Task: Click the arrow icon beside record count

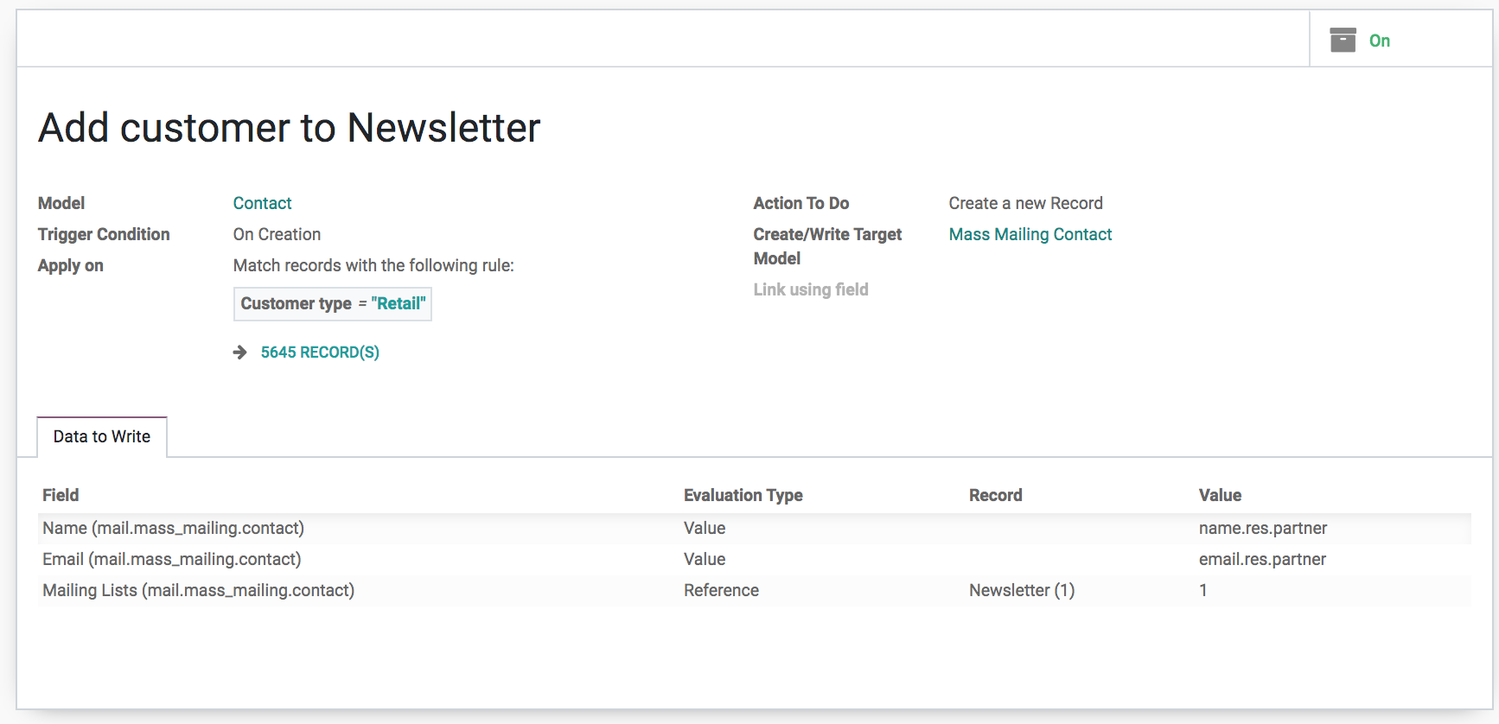Action: pos(240,352)
